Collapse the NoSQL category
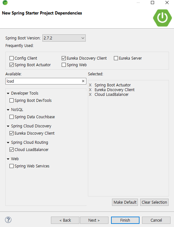This screenshot has height=227, width=174. (x=8, y=110)
